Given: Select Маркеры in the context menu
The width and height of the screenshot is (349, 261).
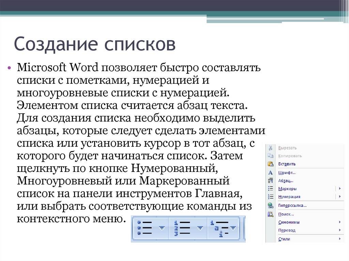Looking at the screenshot, I should [x=287, y=189].
